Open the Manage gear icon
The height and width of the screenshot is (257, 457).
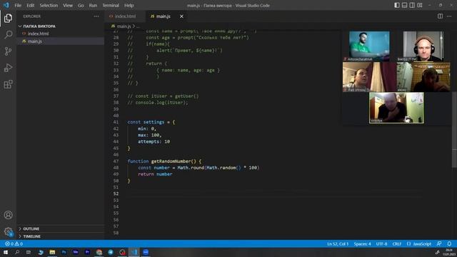coord(8,231)
